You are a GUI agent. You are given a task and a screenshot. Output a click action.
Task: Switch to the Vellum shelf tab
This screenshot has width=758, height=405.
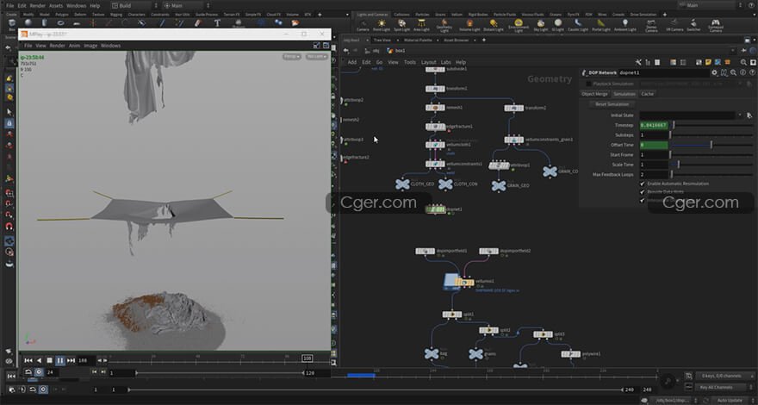457,15
